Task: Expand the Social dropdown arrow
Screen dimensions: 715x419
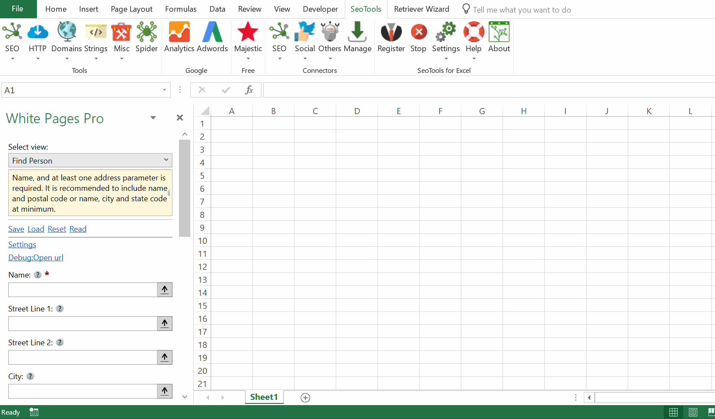Action: (305, 59)
